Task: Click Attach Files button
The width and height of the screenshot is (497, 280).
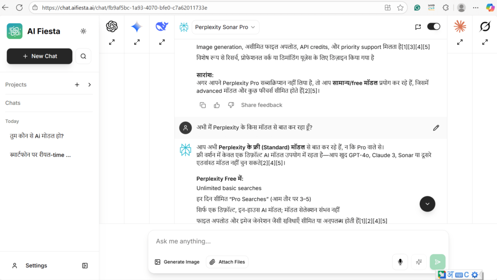Action: (x=227, y=262)
